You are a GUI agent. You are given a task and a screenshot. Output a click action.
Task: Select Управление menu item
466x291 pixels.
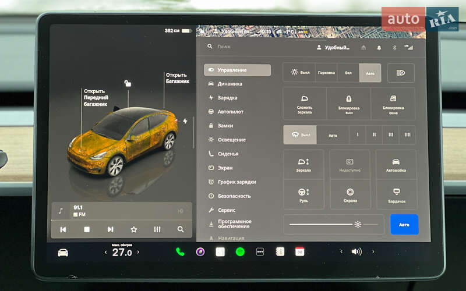(x=237, y=70)
